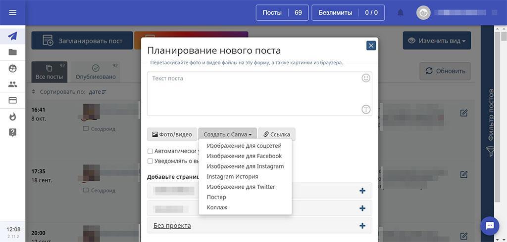Screen dimensions: 507x242
Task: Click the people/team icon in sidebar
Action: point(12,84)
